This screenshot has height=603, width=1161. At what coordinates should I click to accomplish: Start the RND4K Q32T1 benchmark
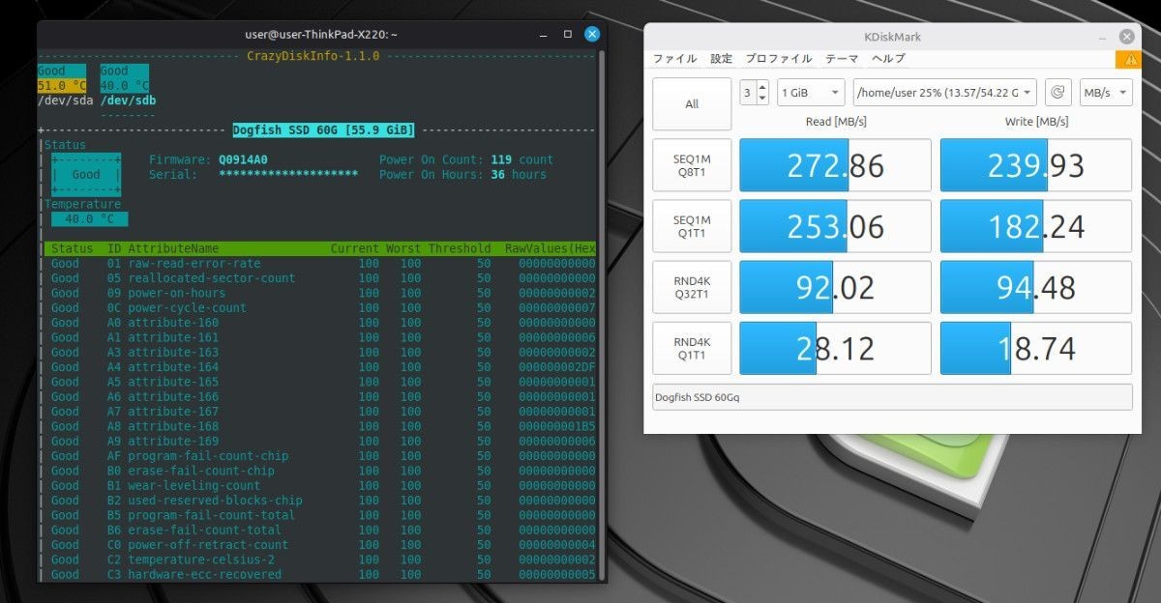(692, 287)
